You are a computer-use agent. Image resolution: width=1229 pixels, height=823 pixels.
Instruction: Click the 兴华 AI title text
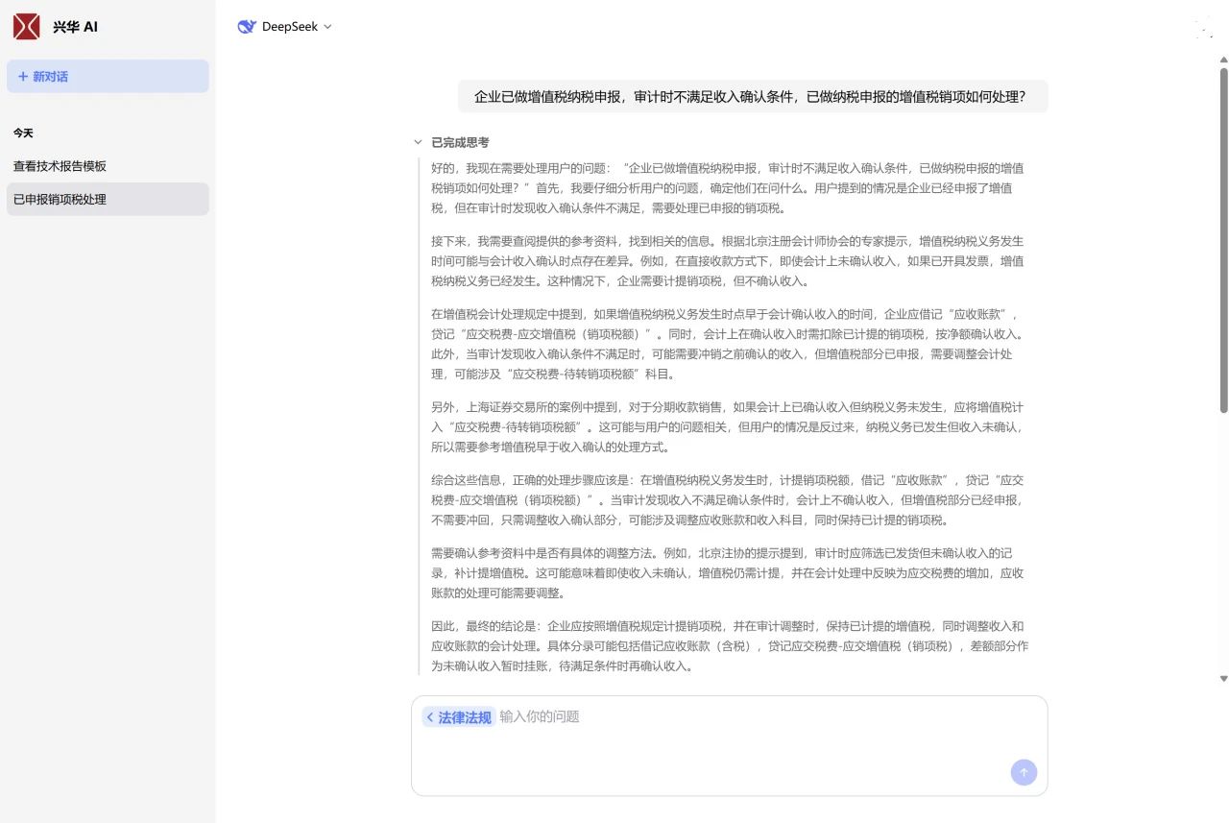pos(75,27)
